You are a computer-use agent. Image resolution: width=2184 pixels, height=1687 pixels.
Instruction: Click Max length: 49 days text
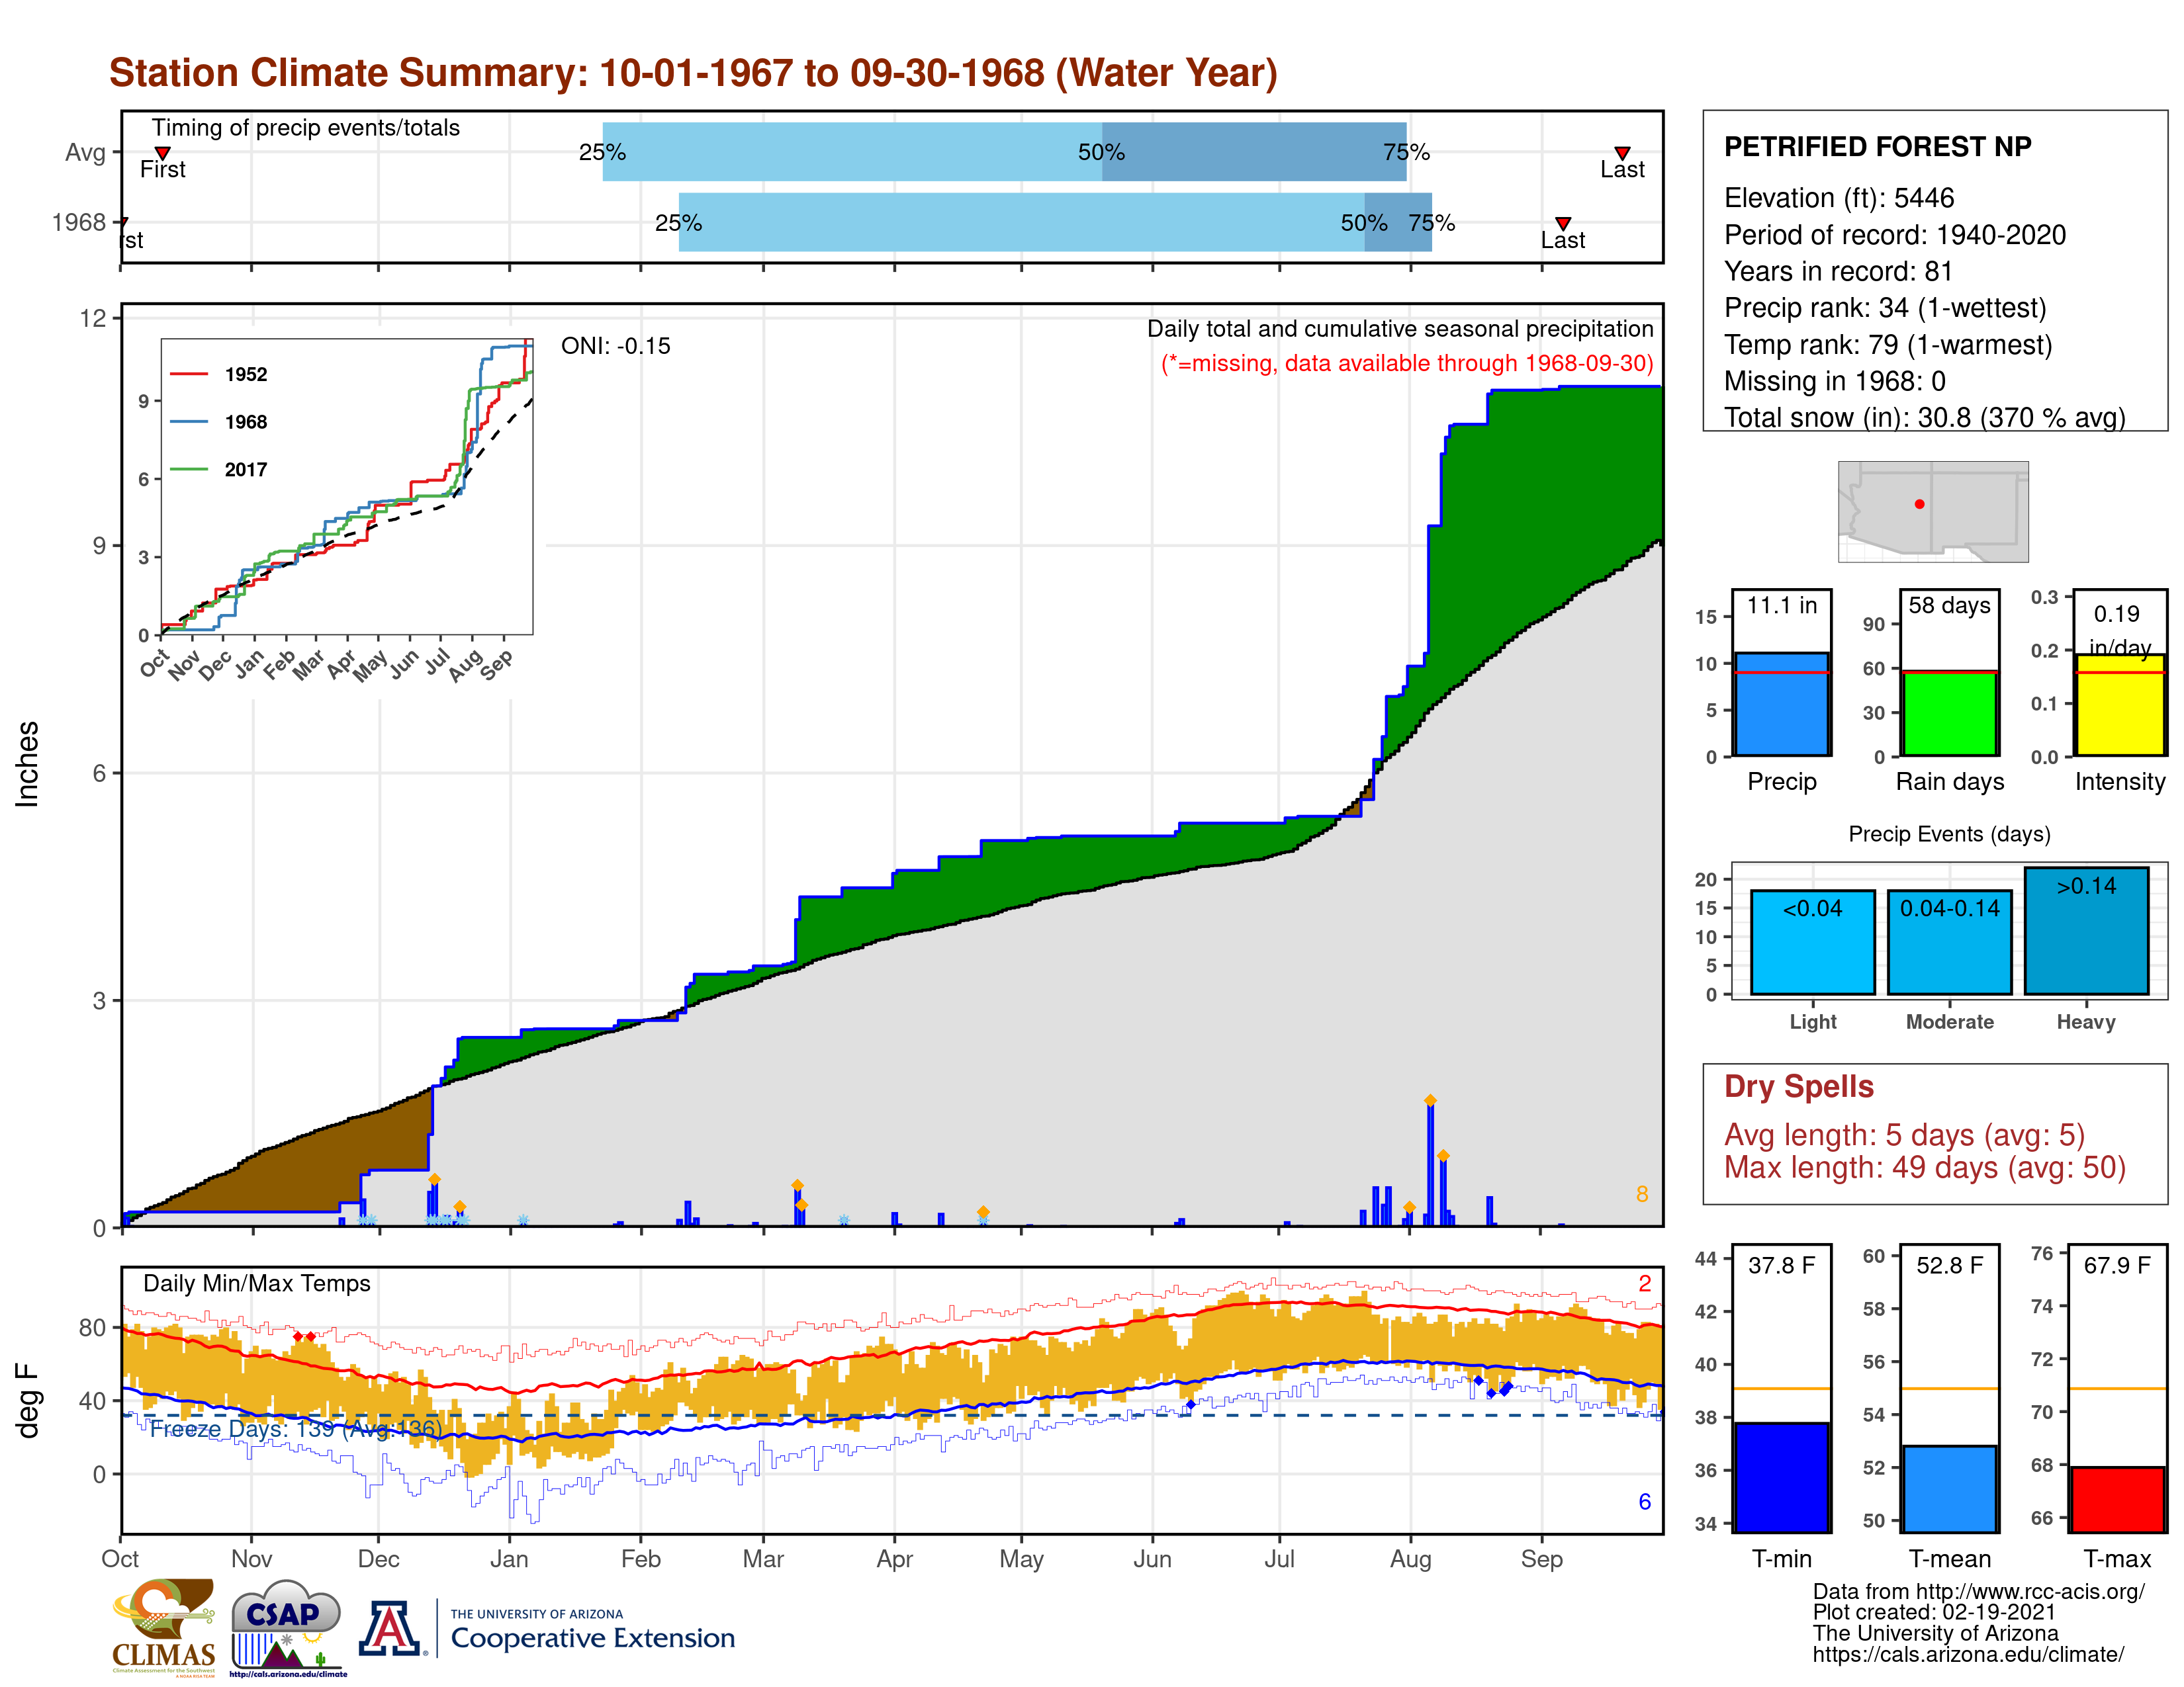pos(1925,1167)
